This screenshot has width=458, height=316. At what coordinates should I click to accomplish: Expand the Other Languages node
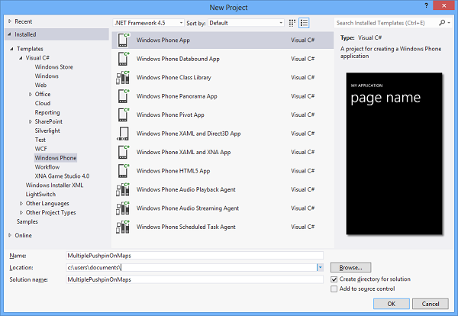point(21,203)
